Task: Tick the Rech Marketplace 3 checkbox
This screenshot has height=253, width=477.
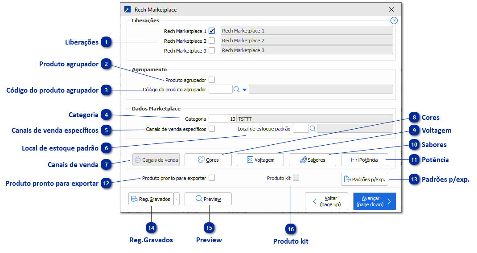Action: (212, 50)
